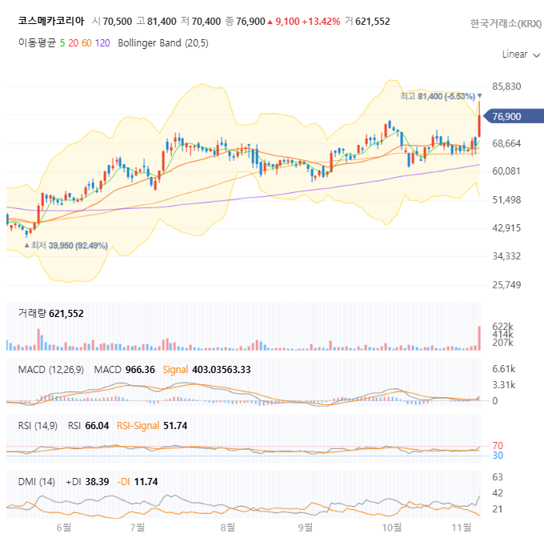The image size is (544, 558).
Task: Click the MACD (12,26,9) indicator label
Action: coord(51,370)
